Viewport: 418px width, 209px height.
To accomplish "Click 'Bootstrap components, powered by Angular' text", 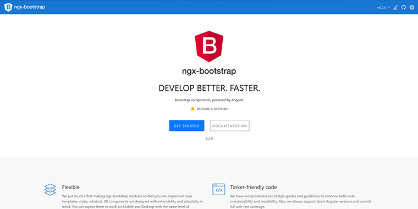I will 209,100.
